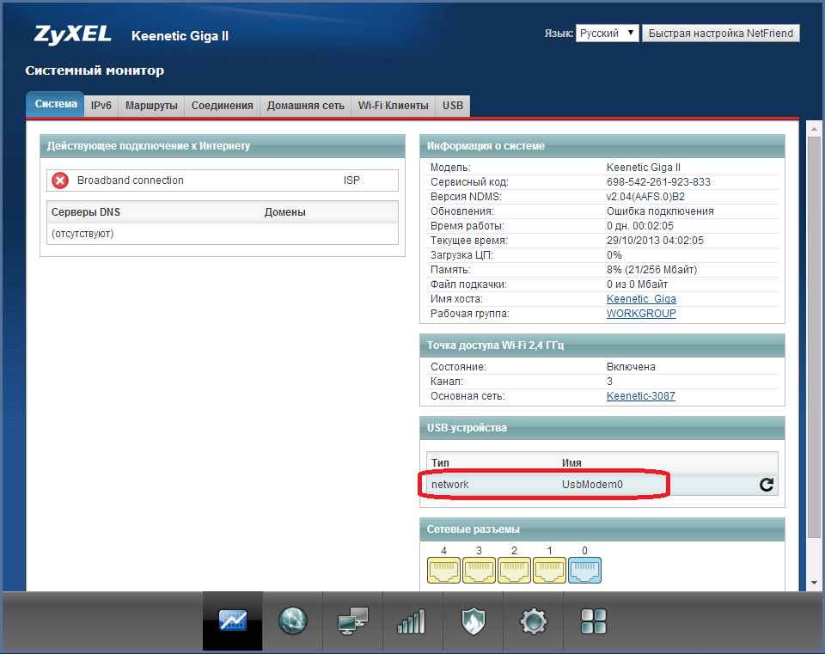This screenshot has height=654, width=825.
Task: Open the Keenetic_Giga hostname link
Action: point(641,299)
